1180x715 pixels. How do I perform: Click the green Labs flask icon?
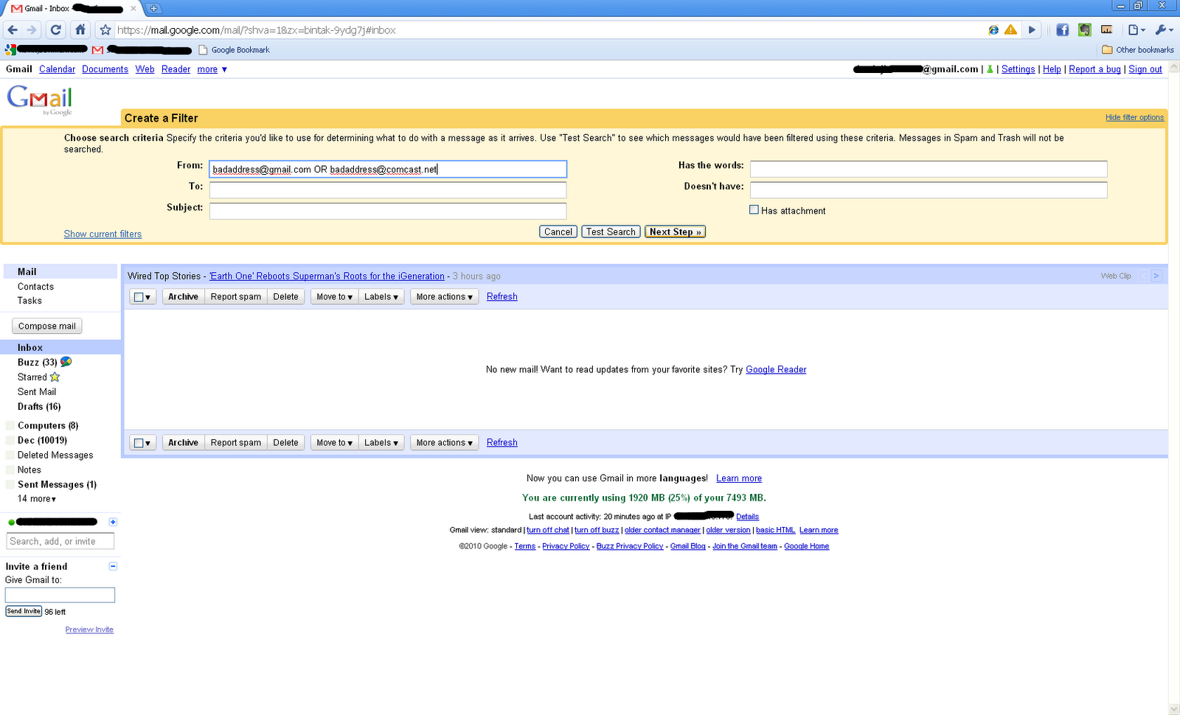(x=990, y=69)
